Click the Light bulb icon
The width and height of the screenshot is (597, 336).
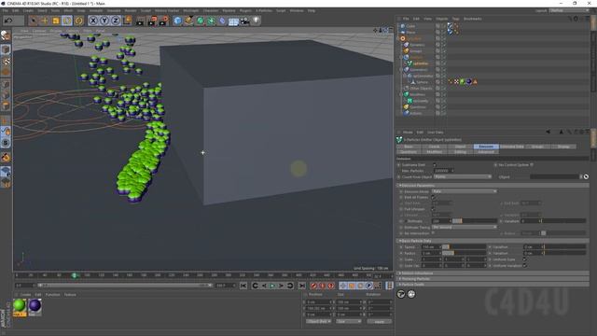(257, 21)
